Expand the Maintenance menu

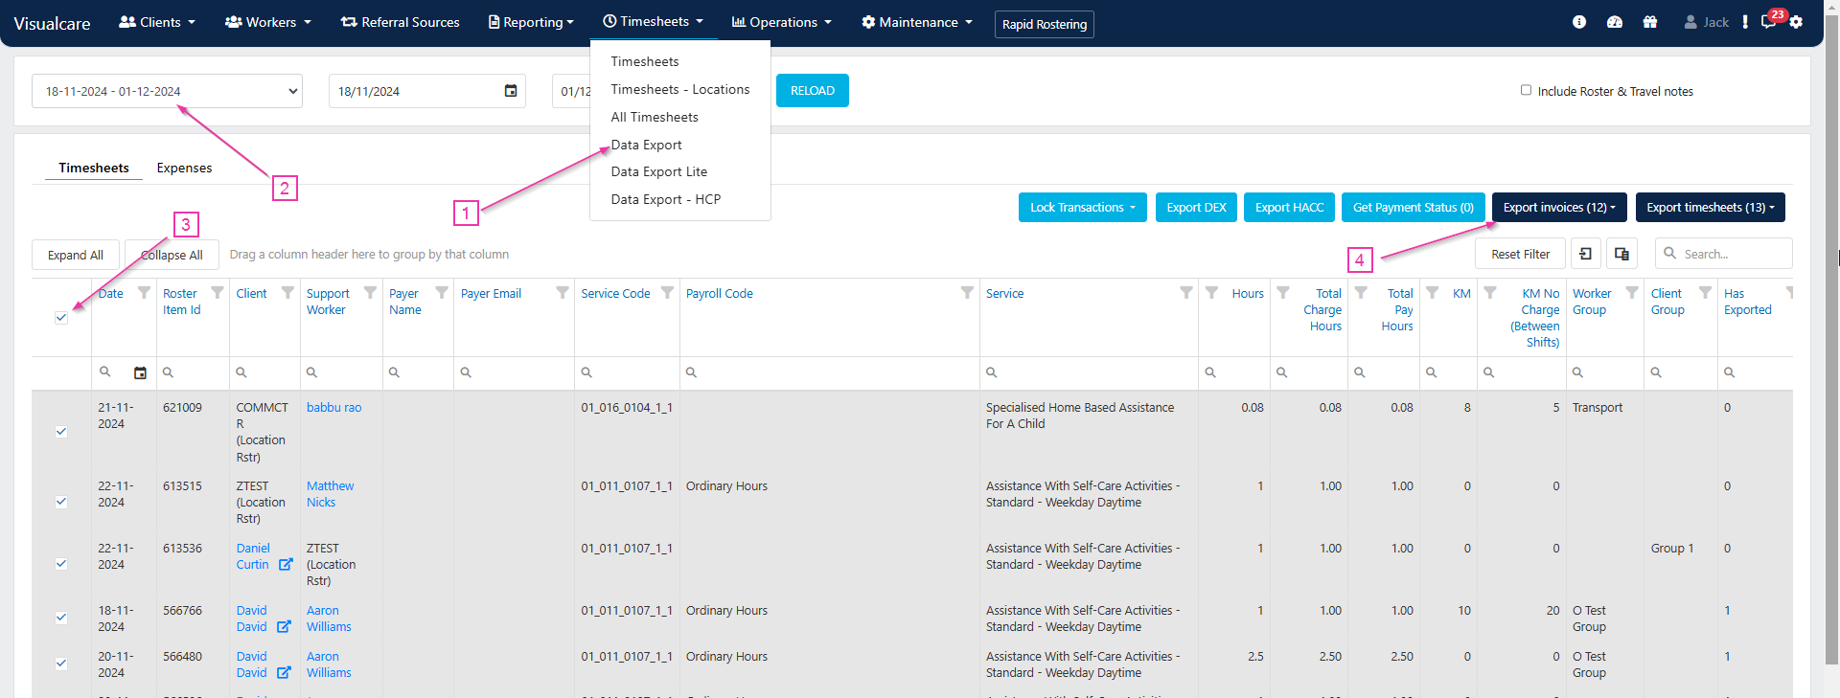pos(917,22)
